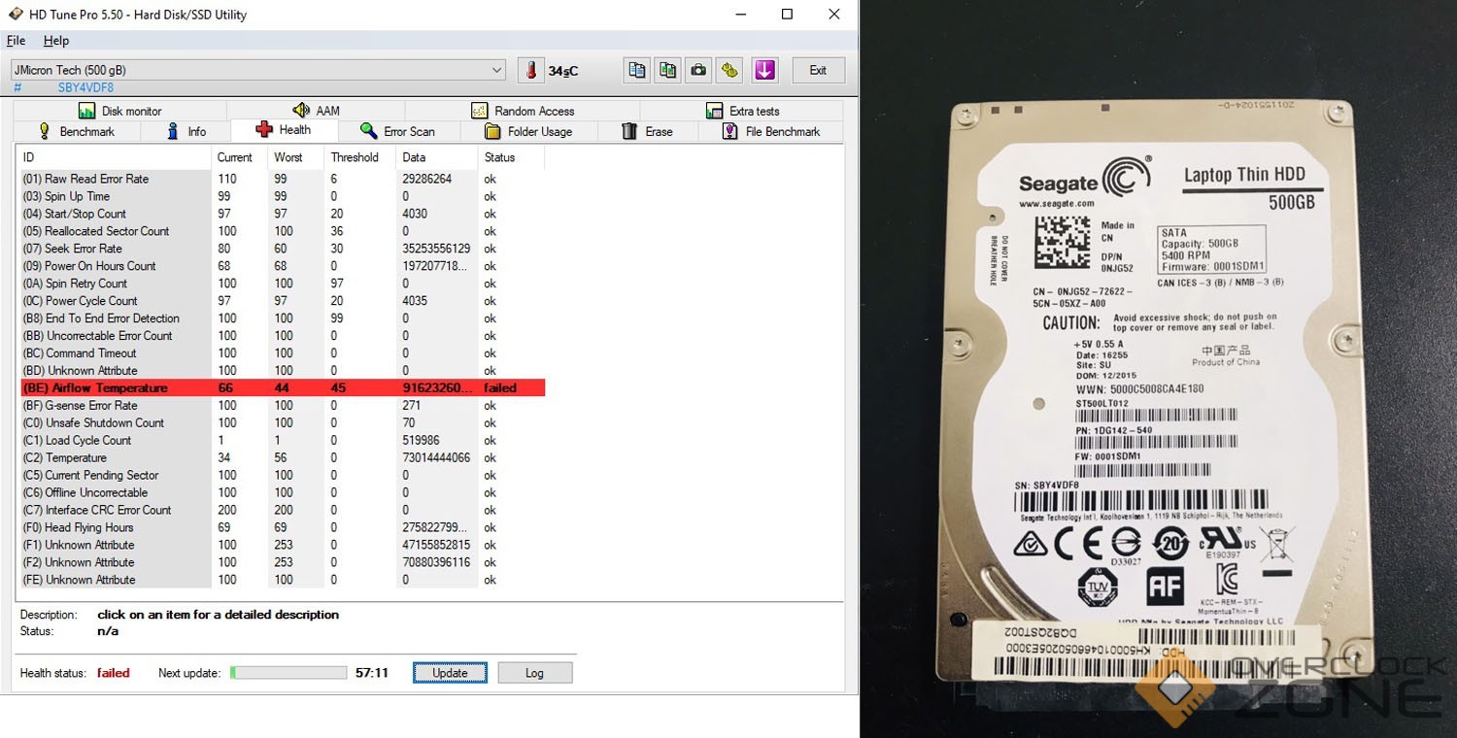This screenshot has width=1457, height=738.
Task: Select the "(C5) Current Pending Sector" row
Action: (x=282, y=476)
